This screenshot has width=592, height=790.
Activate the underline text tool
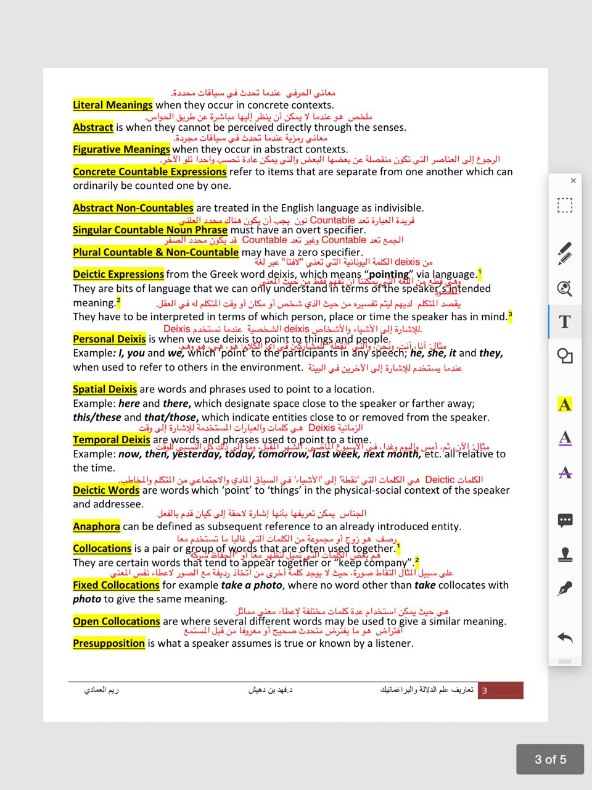pyautogui.click(x=565, y=438)
